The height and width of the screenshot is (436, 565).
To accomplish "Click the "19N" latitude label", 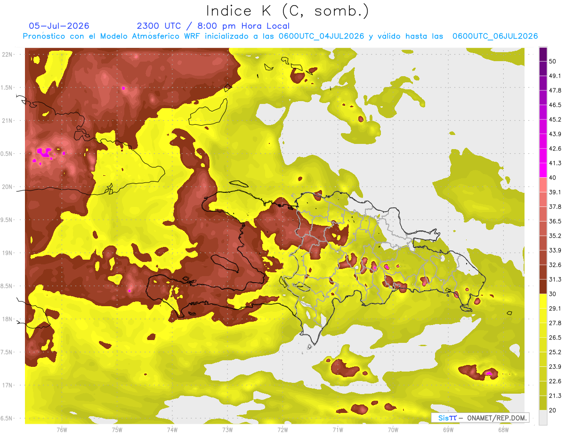I will [x=7, y=253].
